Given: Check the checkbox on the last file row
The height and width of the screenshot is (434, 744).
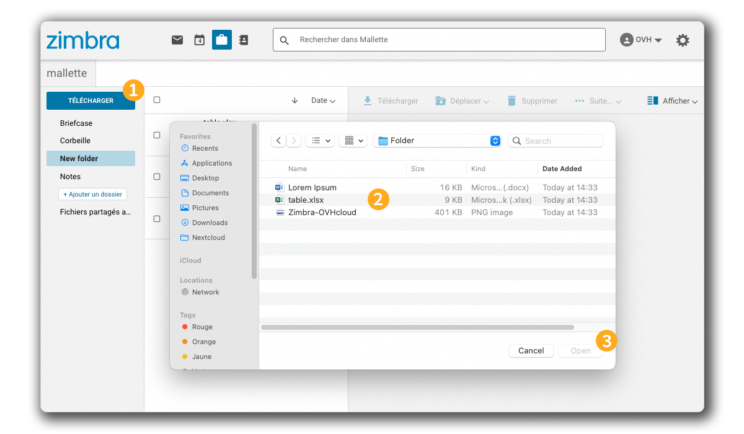Looking at the screenshot, I should pyautogui.click(x=156, y=218).
